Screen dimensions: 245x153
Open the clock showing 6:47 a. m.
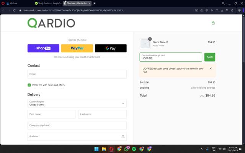click(x=233, y=149)
